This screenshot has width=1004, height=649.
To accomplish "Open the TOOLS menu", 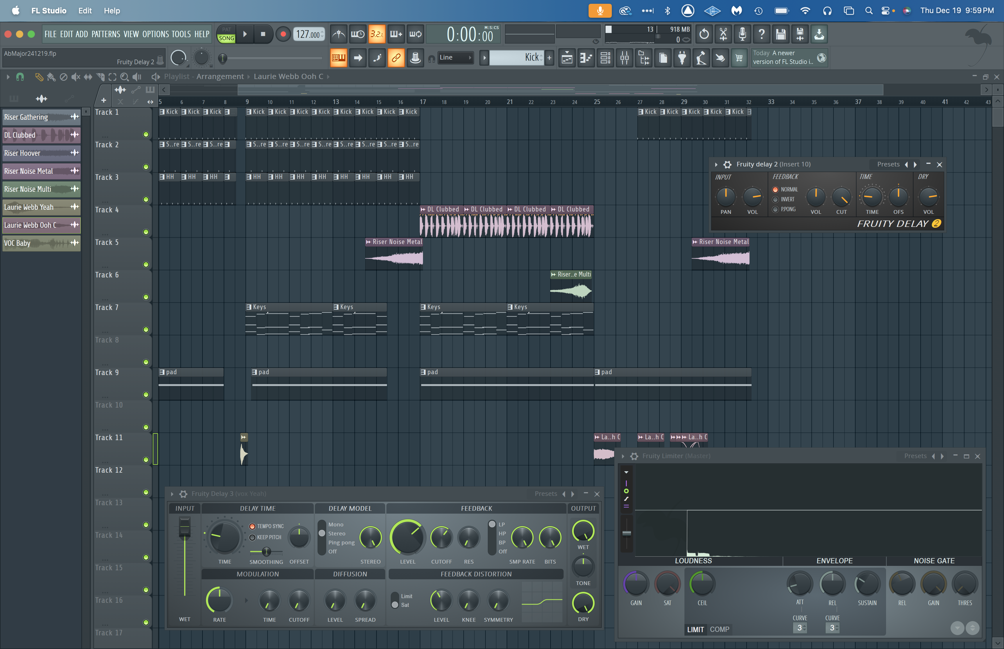I will (181, 34).
